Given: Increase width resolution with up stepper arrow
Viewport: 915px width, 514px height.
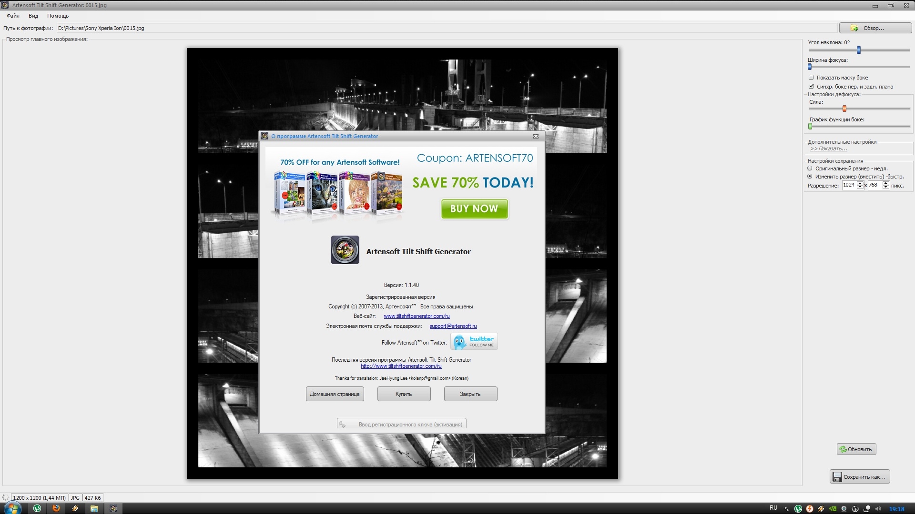Looking at the screenshot, I should coord(860,183).
